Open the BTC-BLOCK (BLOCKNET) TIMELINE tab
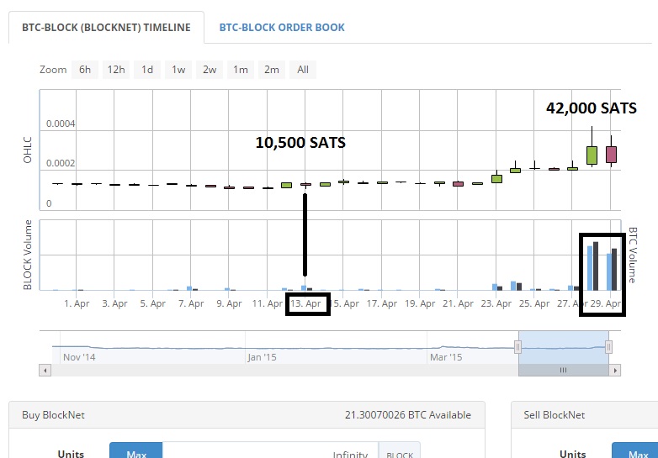 click(x=106, y=28)
